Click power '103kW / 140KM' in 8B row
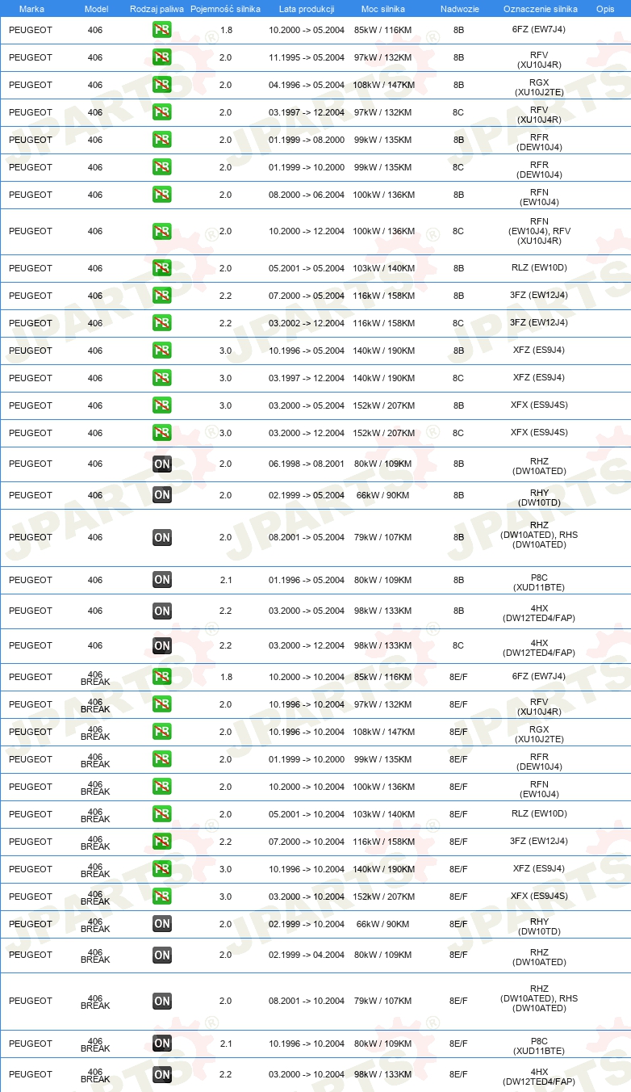 coord(383,268)
